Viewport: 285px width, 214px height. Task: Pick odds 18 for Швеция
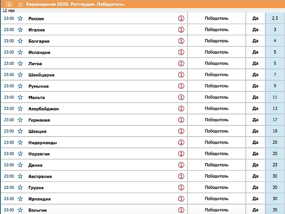click(x=275, y=131)
